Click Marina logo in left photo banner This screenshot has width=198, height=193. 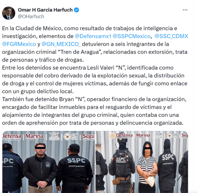34,137
